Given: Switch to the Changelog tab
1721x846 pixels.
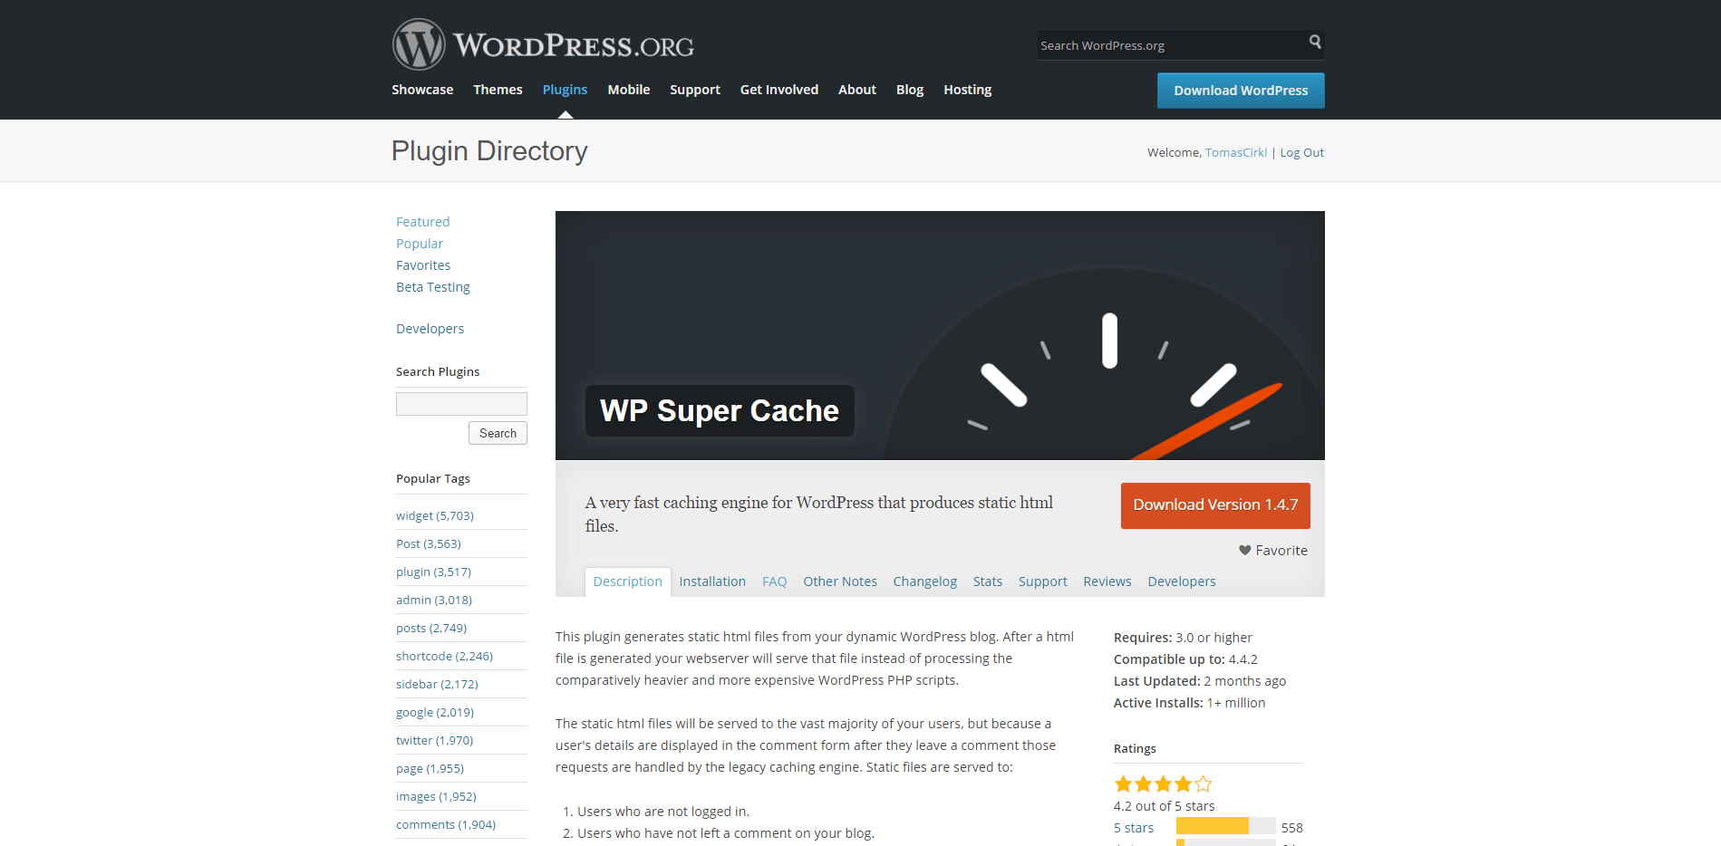Looking at the screenshot, I should [x=924, y=582].
